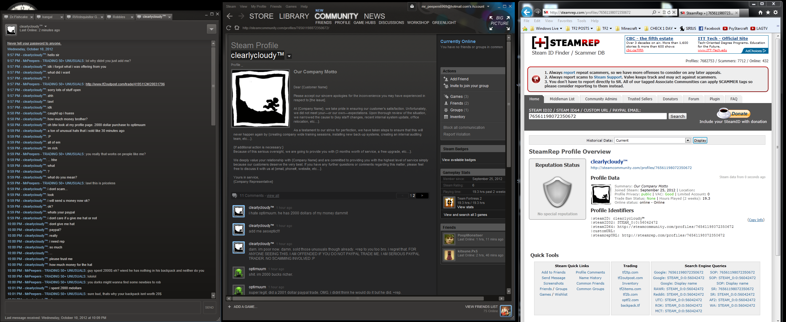Focus the chat message input box
Image resolution: width=786 pixels, height=322 pixels.
point(103,308)
